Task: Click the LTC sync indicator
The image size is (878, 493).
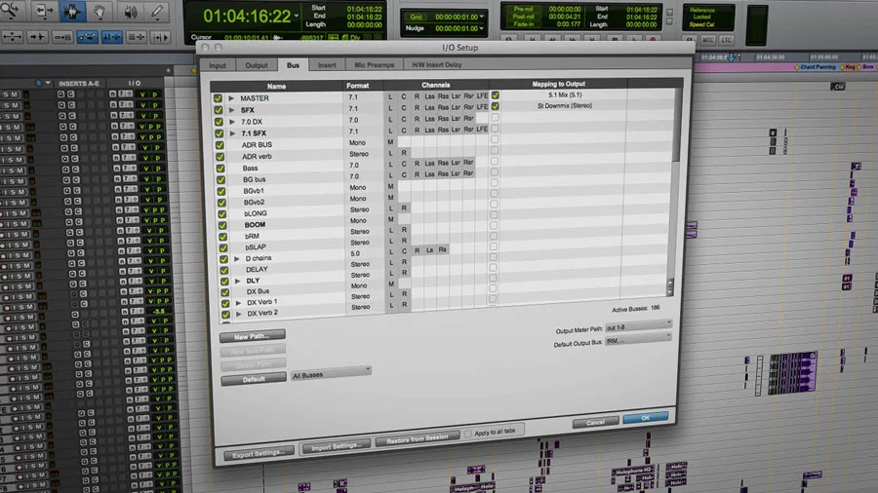Action: coord(726,40)
